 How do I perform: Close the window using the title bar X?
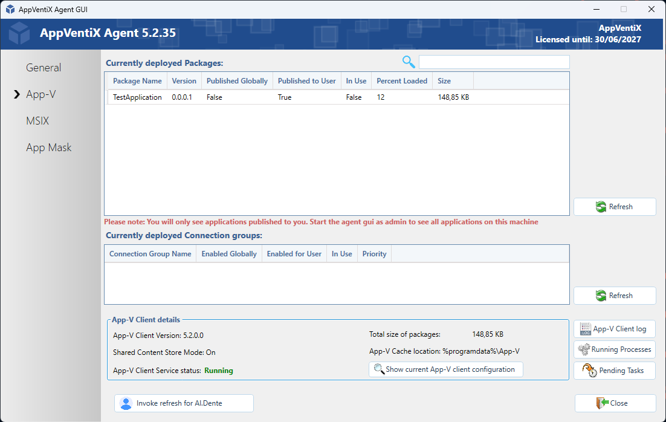(x=651, y=9)
